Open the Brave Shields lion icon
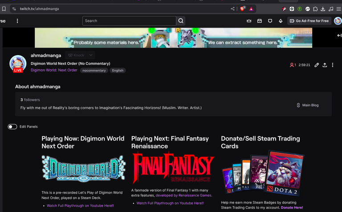Viewport: 342px width, 212px height. (x=242, y=9)
